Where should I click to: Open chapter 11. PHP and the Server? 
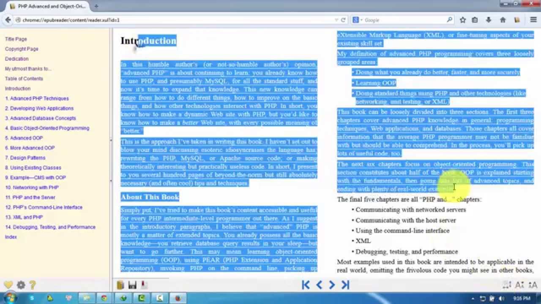[x=30, y=198]
